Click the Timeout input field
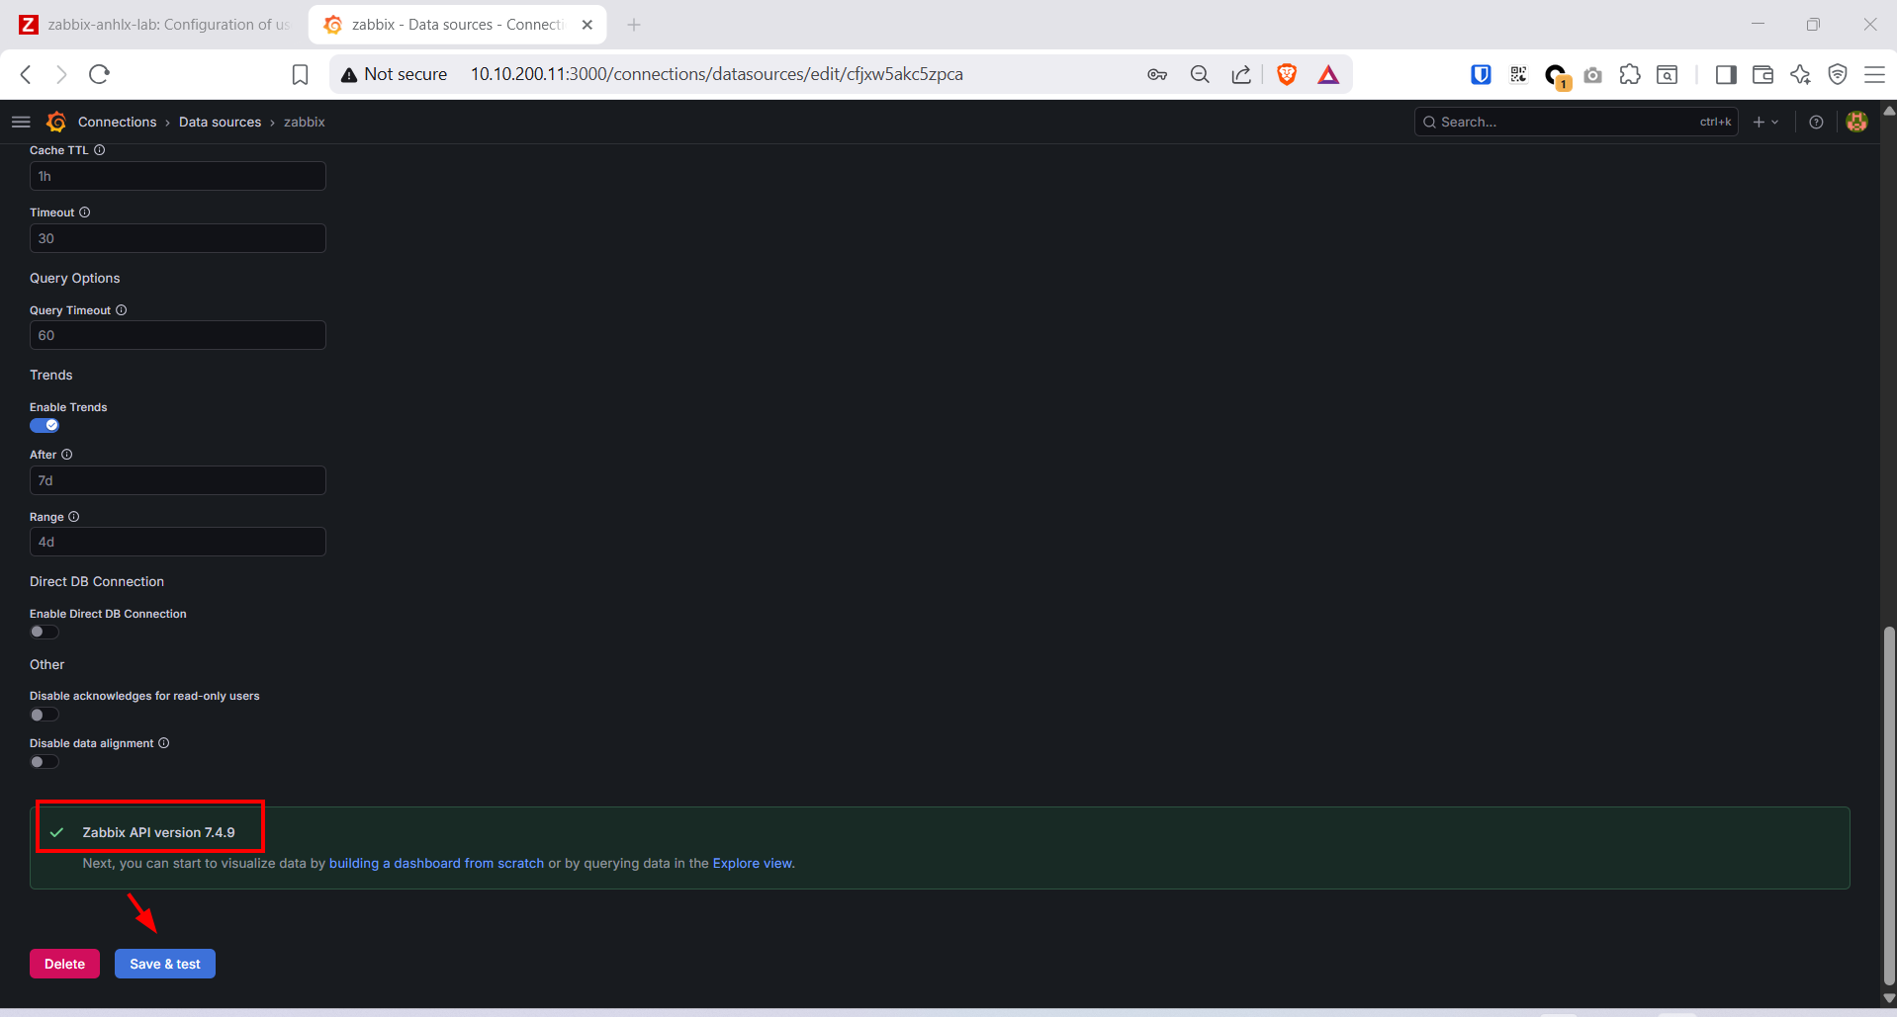Image resolution: width=1897 pixels, height=1017 pixels. coord(178,238)
